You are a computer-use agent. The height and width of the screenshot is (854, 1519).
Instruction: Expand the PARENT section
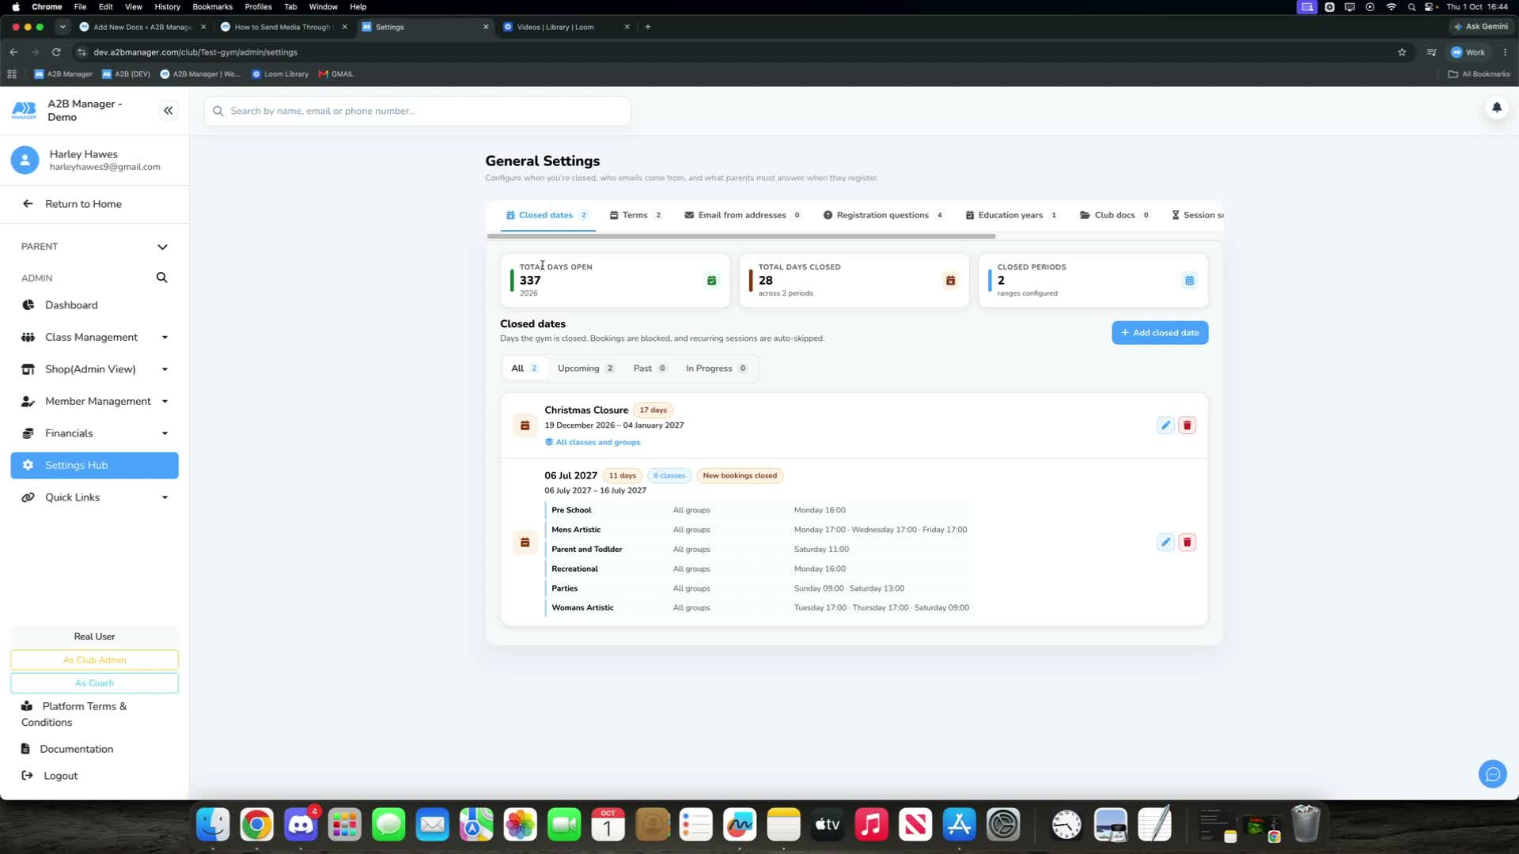point(94,247)
